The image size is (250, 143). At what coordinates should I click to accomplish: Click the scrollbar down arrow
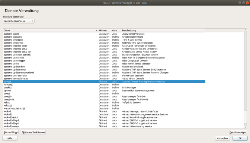click(246, 127)
